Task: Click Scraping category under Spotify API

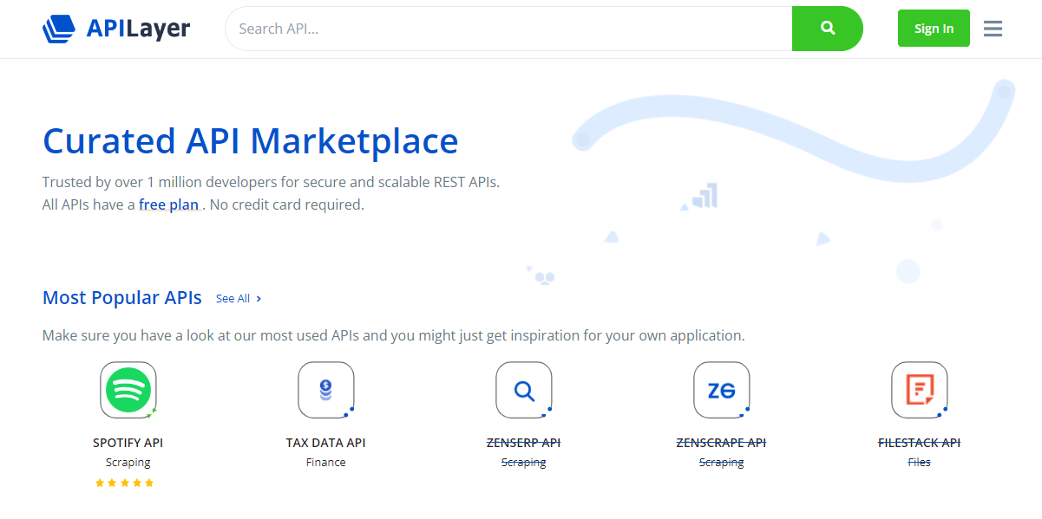Action: pyautogui.click(x=128, y=463)
